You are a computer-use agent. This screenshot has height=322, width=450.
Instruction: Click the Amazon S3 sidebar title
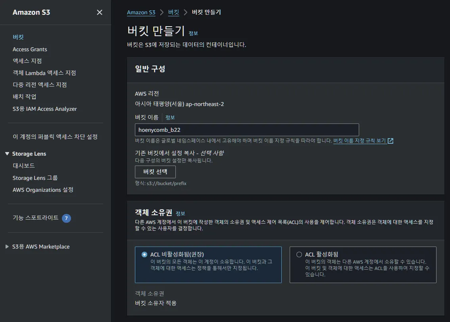click(x=31, y=12)
